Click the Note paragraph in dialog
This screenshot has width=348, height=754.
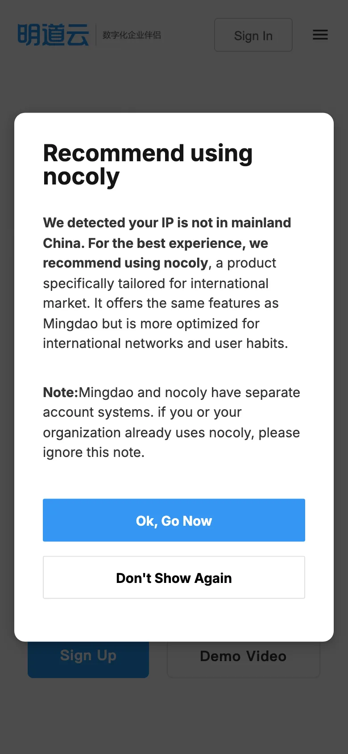(x=171, y=422)
